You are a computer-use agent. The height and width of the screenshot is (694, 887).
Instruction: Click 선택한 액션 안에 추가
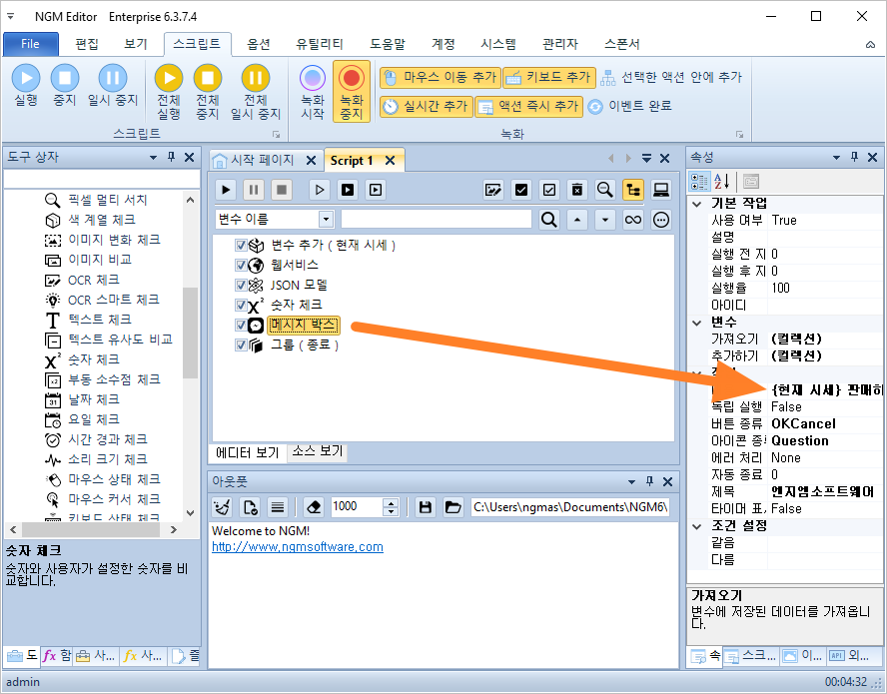pyautogui.click(x=671, y=77)
